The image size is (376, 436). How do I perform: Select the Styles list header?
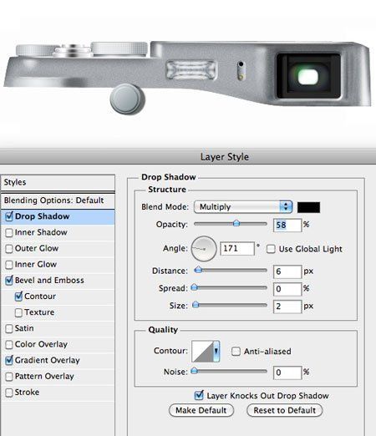pyautogui.click(x=58, y=183)
